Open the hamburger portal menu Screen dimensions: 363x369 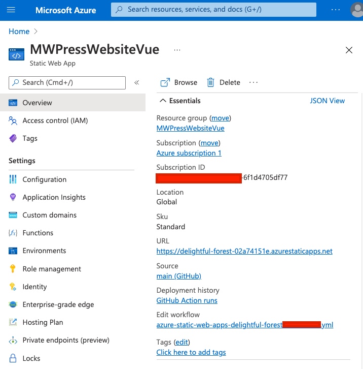coord(11,10)
